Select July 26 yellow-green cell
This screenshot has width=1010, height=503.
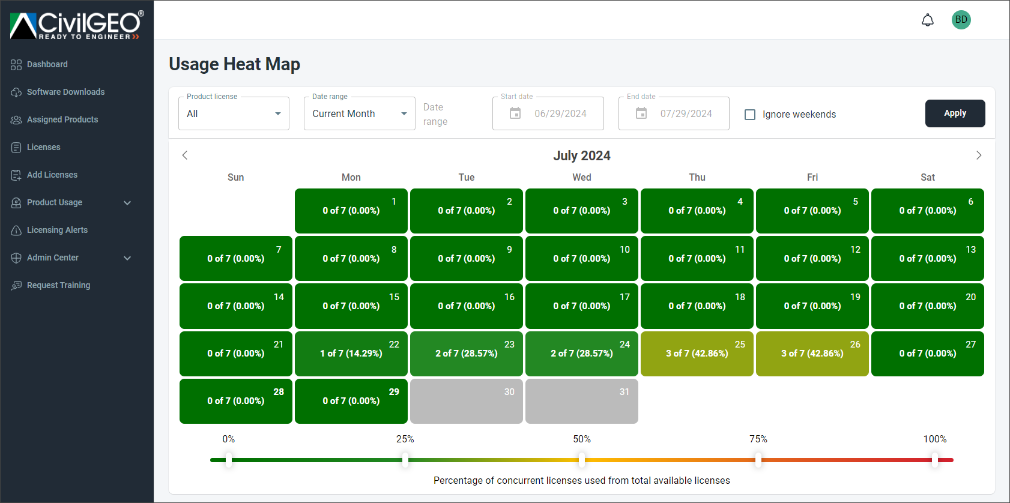tap(812, 354)
